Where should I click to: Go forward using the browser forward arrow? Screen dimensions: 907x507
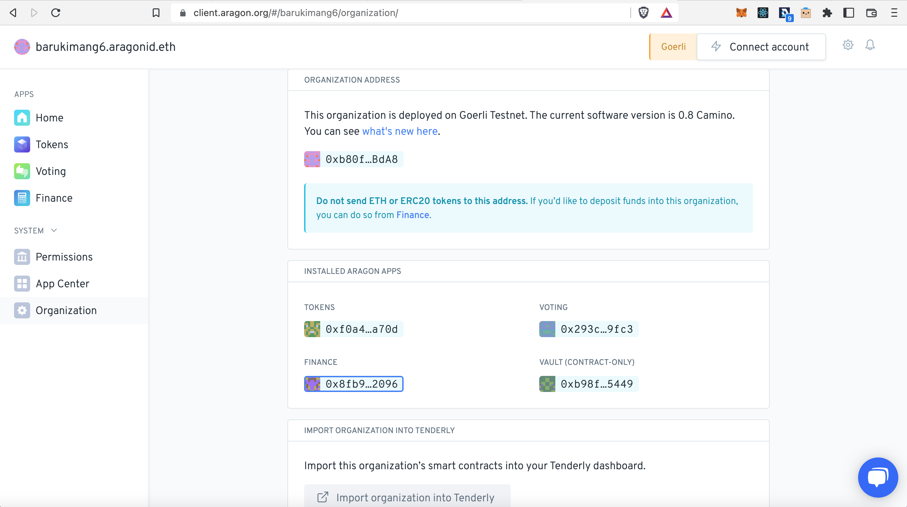34,13
